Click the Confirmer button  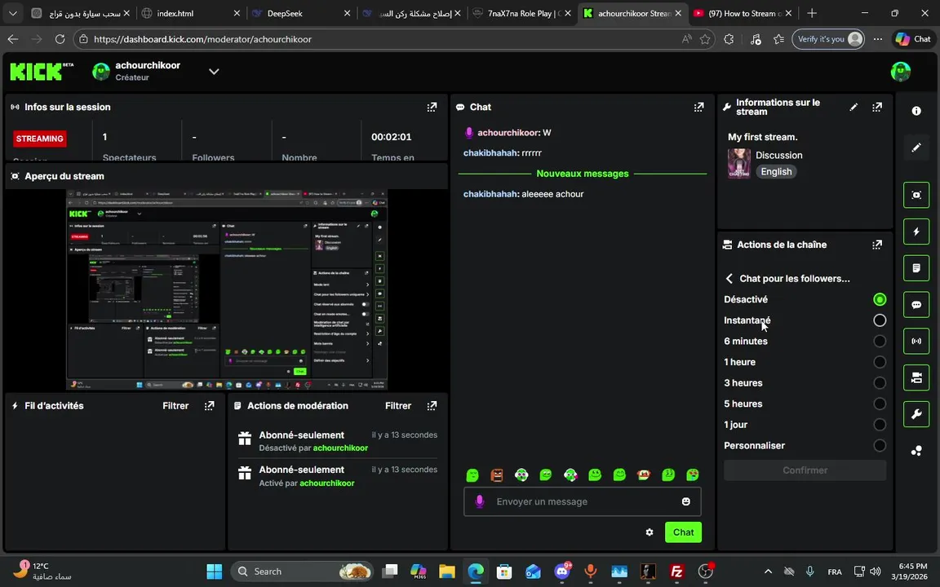(x=805, y=470)
